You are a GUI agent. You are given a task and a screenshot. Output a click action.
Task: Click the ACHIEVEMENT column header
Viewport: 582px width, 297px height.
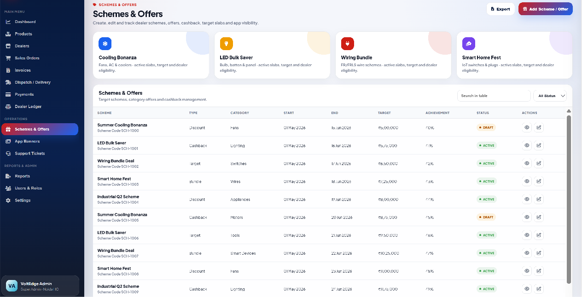click(x=437, y=113)
